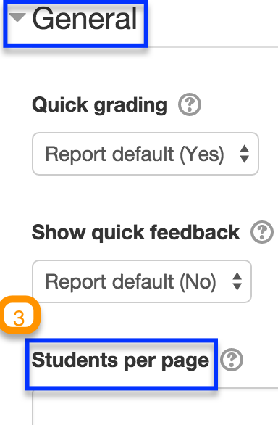Click the Quick grading label

[99, 105]
